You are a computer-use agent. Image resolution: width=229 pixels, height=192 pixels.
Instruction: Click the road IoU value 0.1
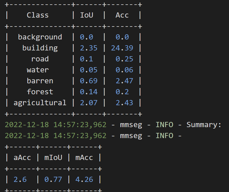pyautogui.click(x=87, y=59)
